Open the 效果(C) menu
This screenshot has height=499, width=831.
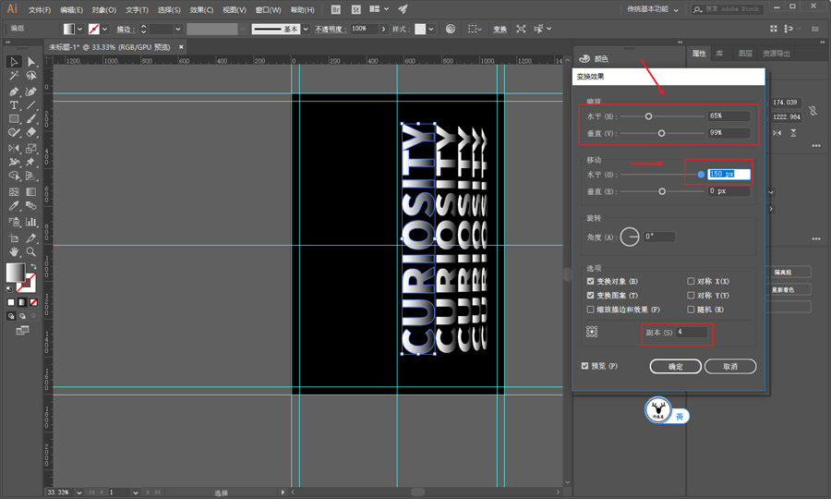[x=201, y=10]
